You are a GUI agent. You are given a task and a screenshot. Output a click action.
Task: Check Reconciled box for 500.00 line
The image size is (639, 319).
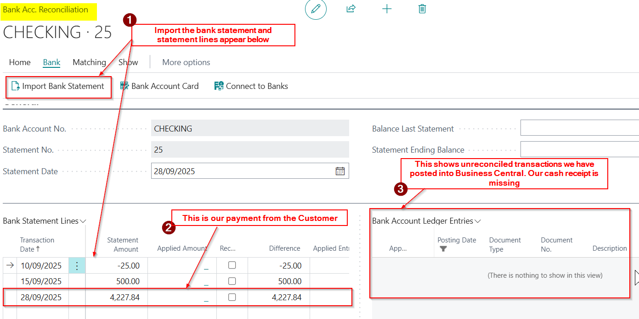(232, 281)
